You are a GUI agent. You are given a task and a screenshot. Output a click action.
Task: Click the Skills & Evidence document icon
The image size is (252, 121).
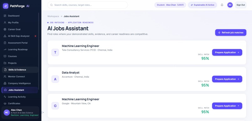click(5, 70)
